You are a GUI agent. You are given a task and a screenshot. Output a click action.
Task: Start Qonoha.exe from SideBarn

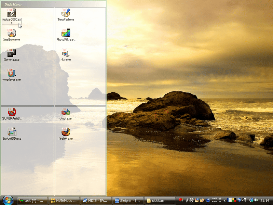(x=12, y=53)
